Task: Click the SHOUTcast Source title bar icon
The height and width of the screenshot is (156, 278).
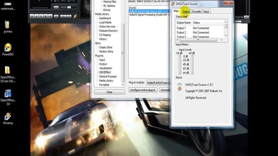Action: (173, 4)
